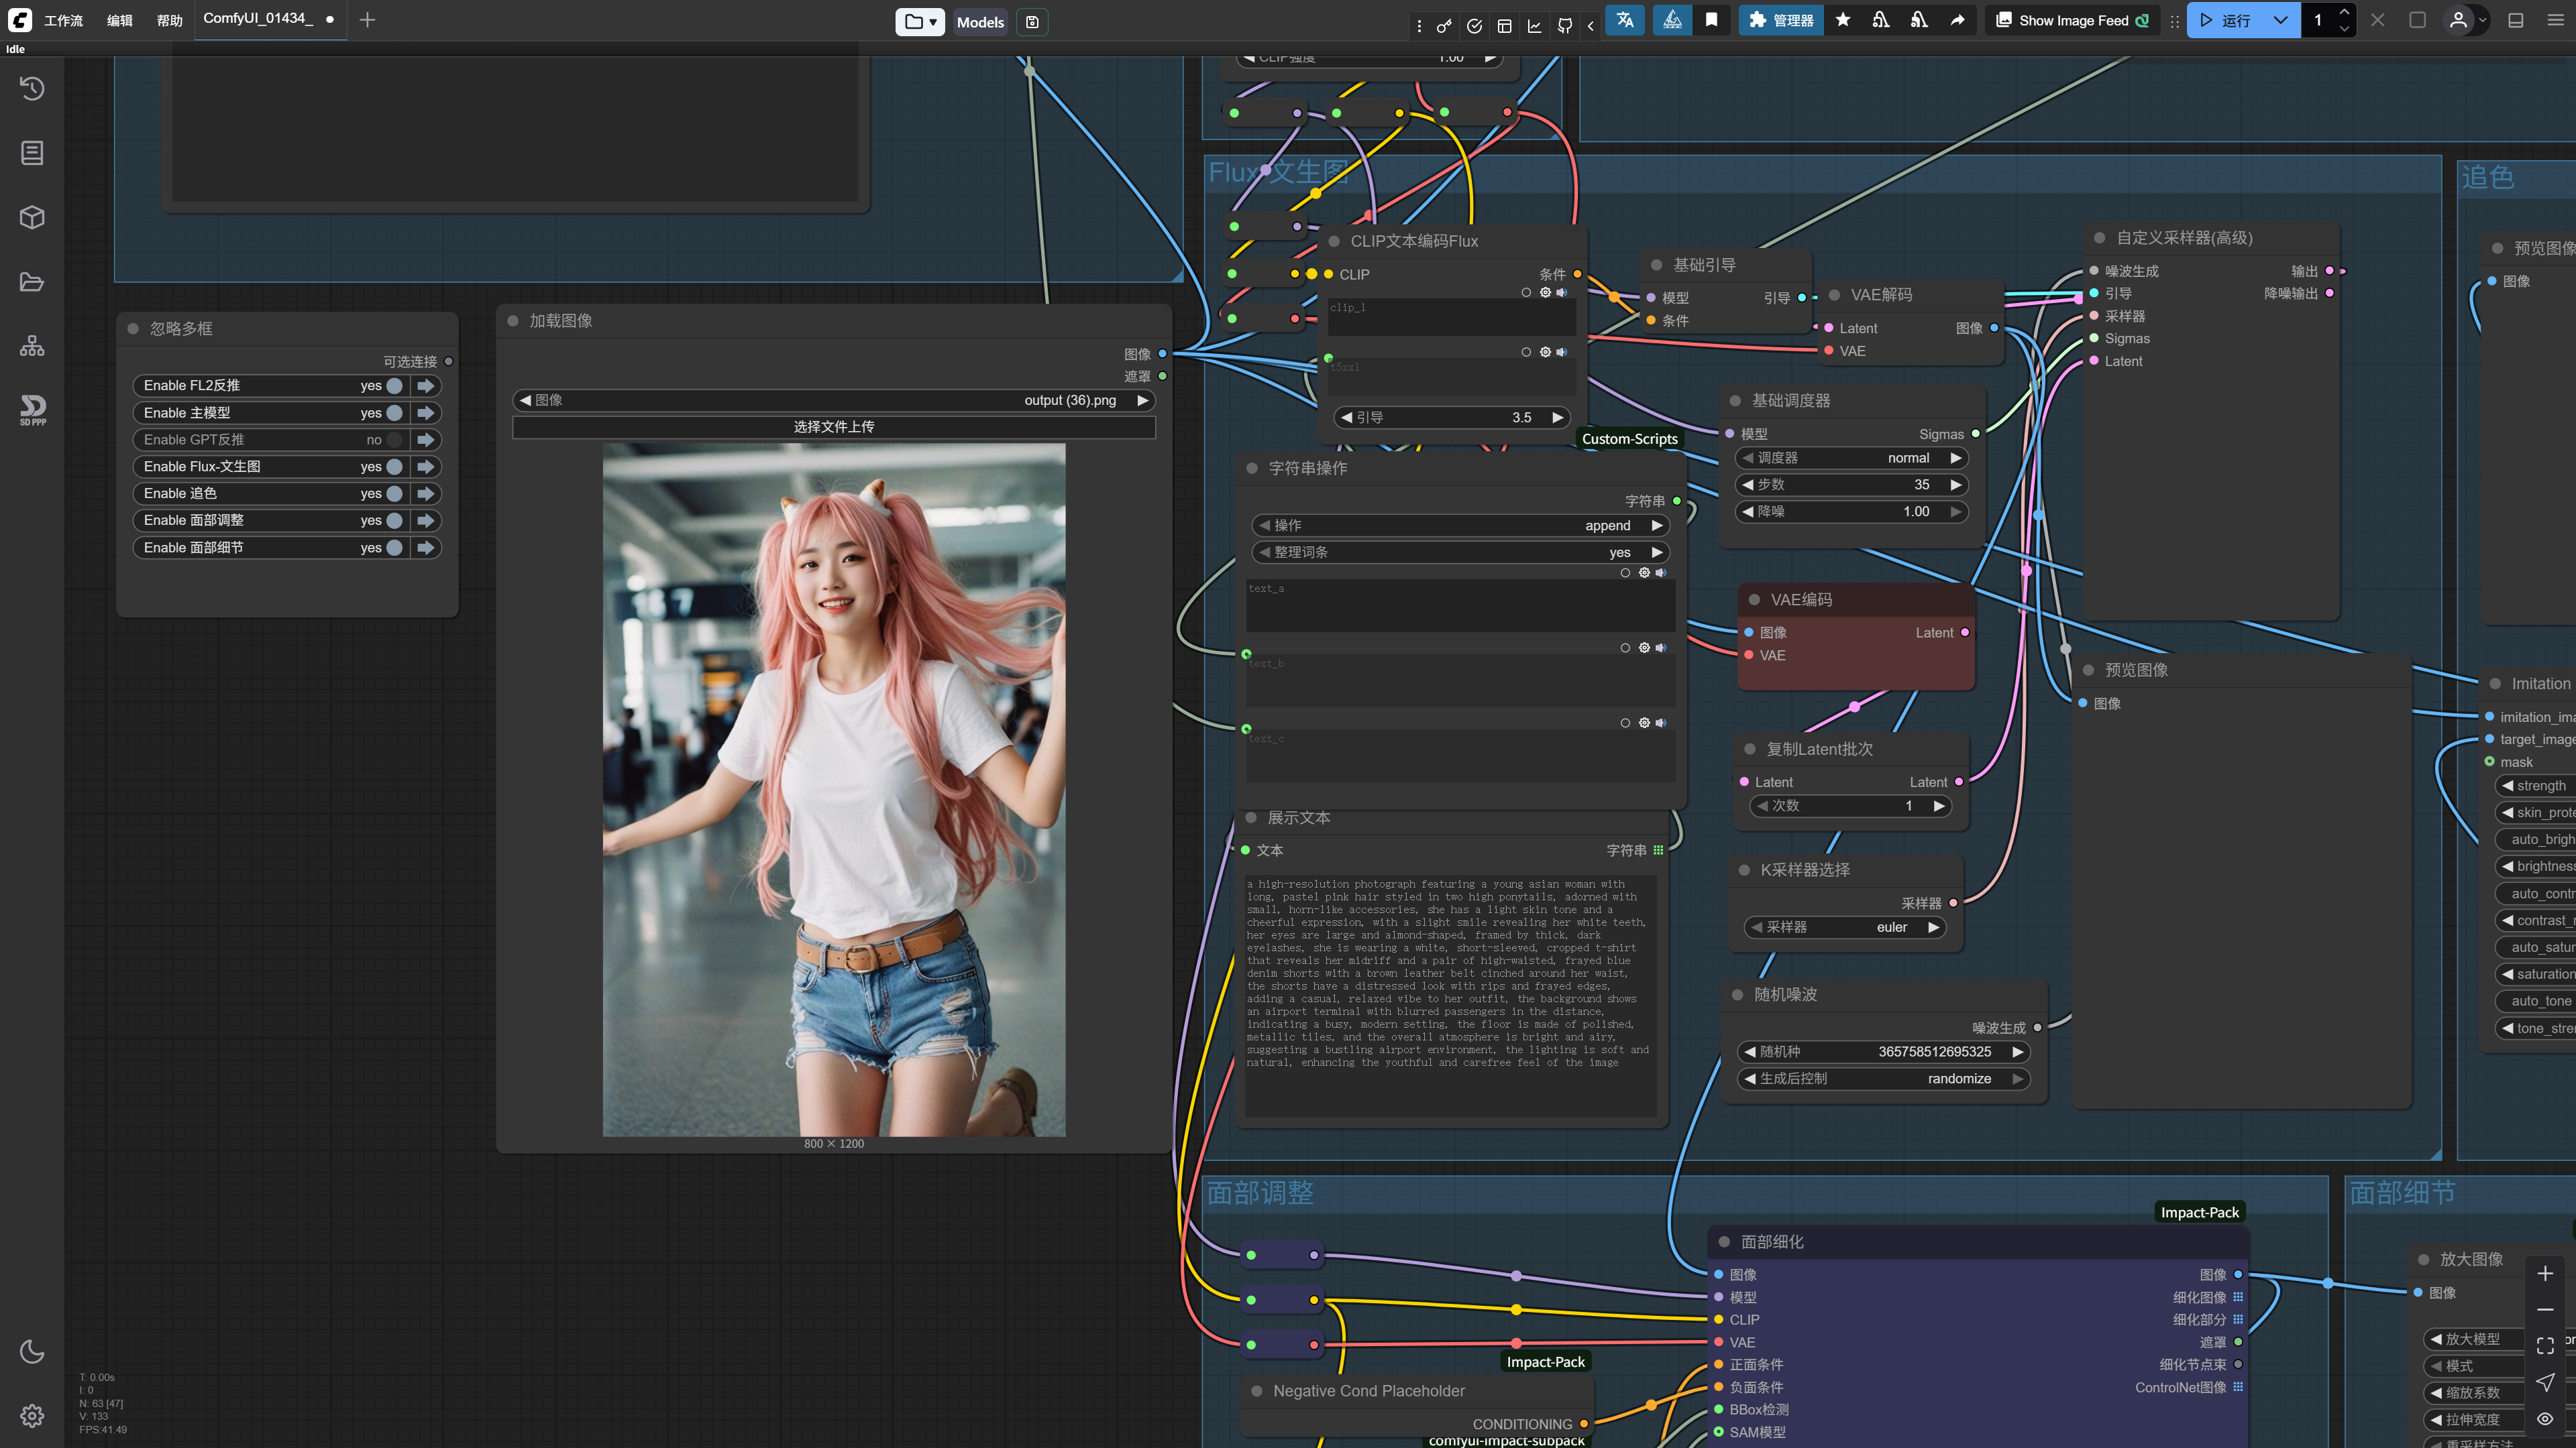Open the node library cube icon

(x=32, y=217)
